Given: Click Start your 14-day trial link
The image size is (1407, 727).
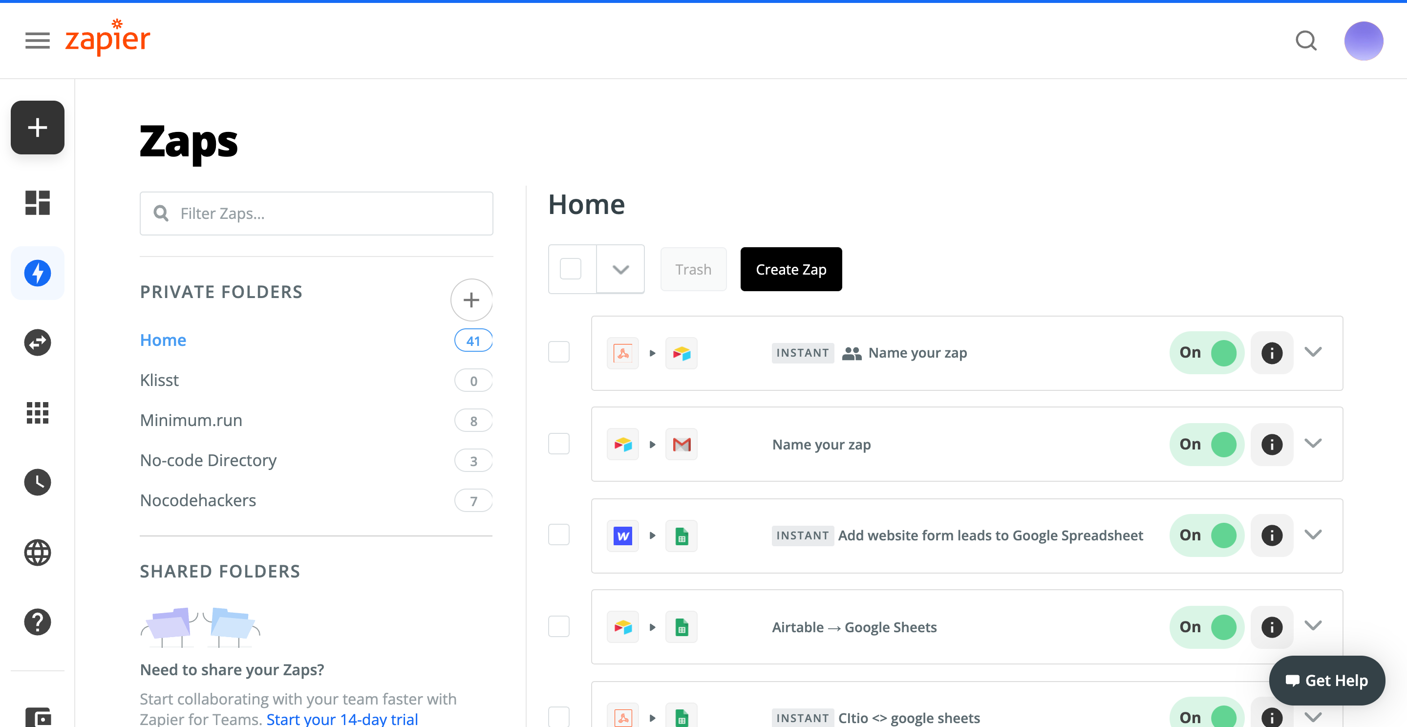Looking at the screenshot, I should coord(342,719).
